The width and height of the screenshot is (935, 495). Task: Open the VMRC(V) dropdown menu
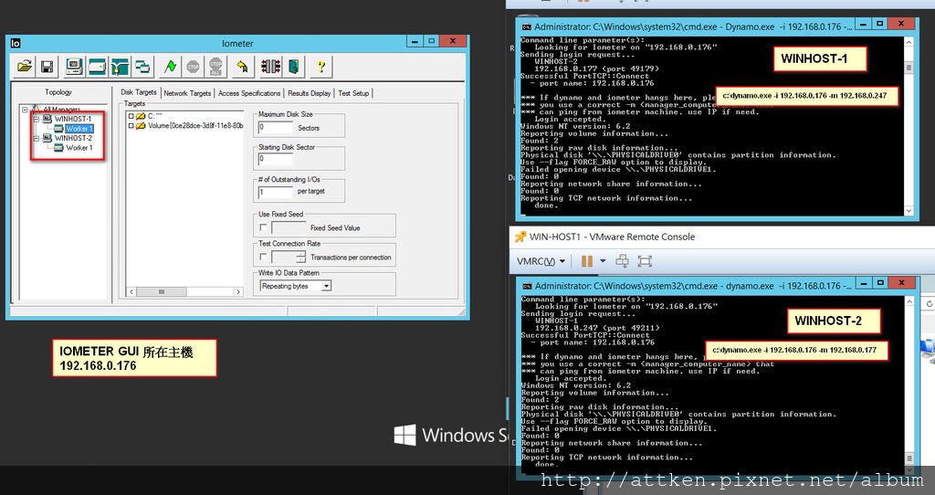point(541,261)
